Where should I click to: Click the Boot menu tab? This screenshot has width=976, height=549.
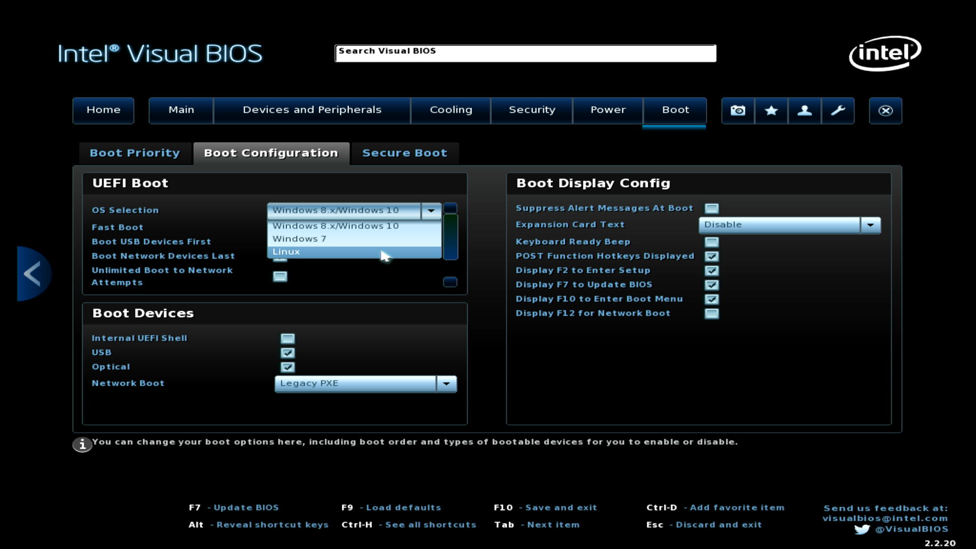(x=675, y=110)
